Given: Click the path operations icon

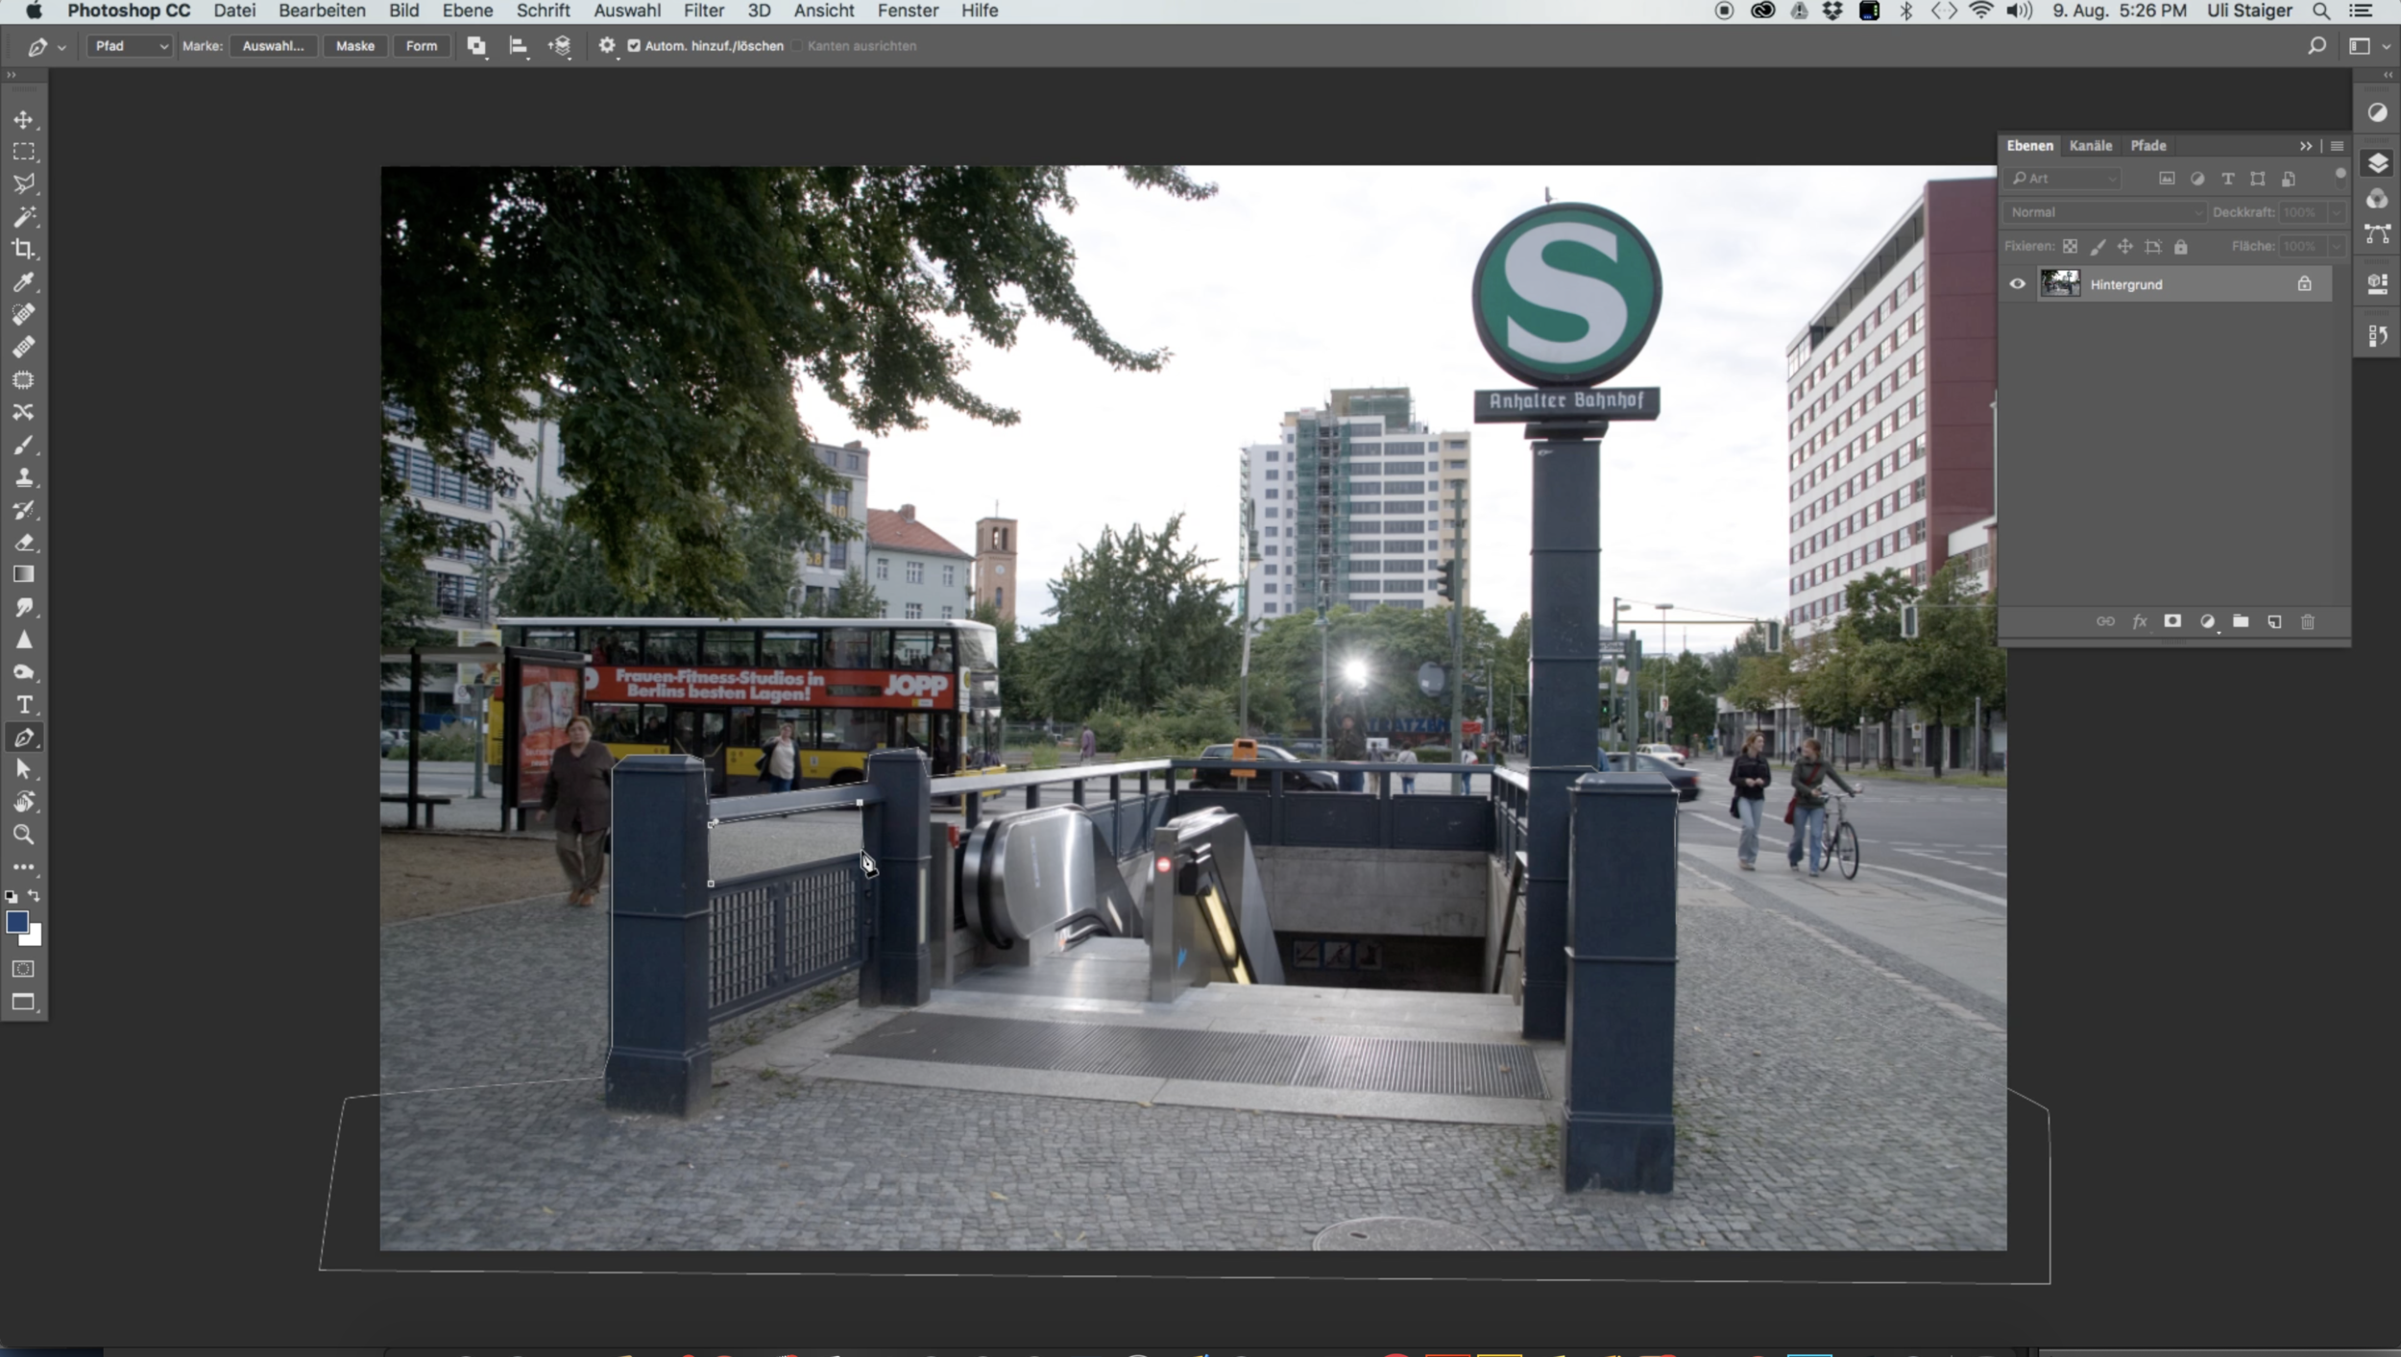Looking at the screenshot, I should click(476, 46).
